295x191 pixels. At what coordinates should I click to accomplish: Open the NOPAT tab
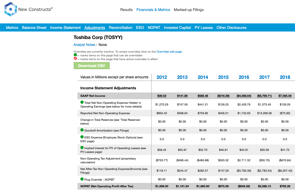154,28
